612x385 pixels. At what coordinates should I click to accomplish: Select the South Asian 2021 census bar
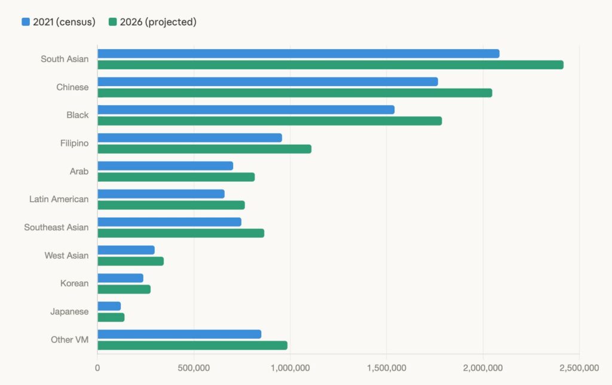[298, 54]
